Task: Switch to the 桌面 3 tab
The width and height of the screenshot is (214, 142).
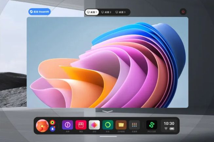Action: (x=120, y=12)
